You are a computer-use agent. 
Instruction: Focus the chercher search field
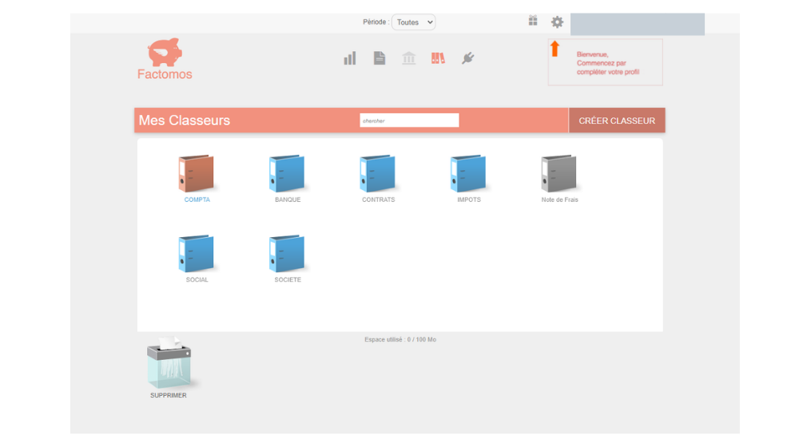[409, 121]
